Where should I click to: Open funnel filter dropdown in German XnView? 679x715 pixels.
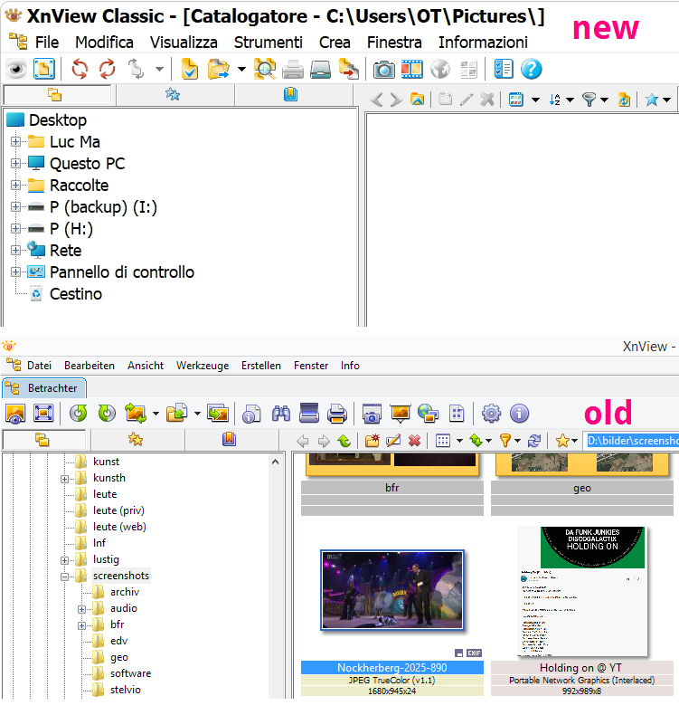[x=517, y=441]
